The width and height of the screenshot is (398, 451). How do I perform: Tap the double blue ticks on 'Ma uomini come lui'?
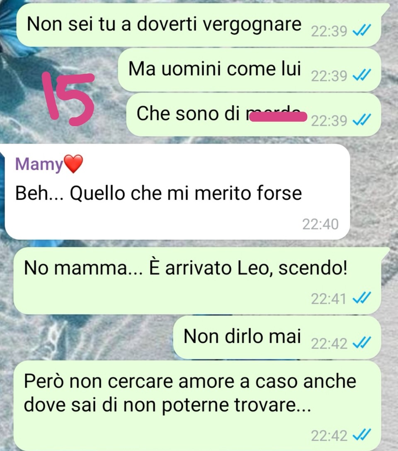click(x=362, y=75)
